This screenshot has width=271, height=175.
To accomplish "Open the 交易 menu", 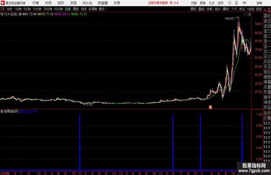I will click(x=117, y=3).
